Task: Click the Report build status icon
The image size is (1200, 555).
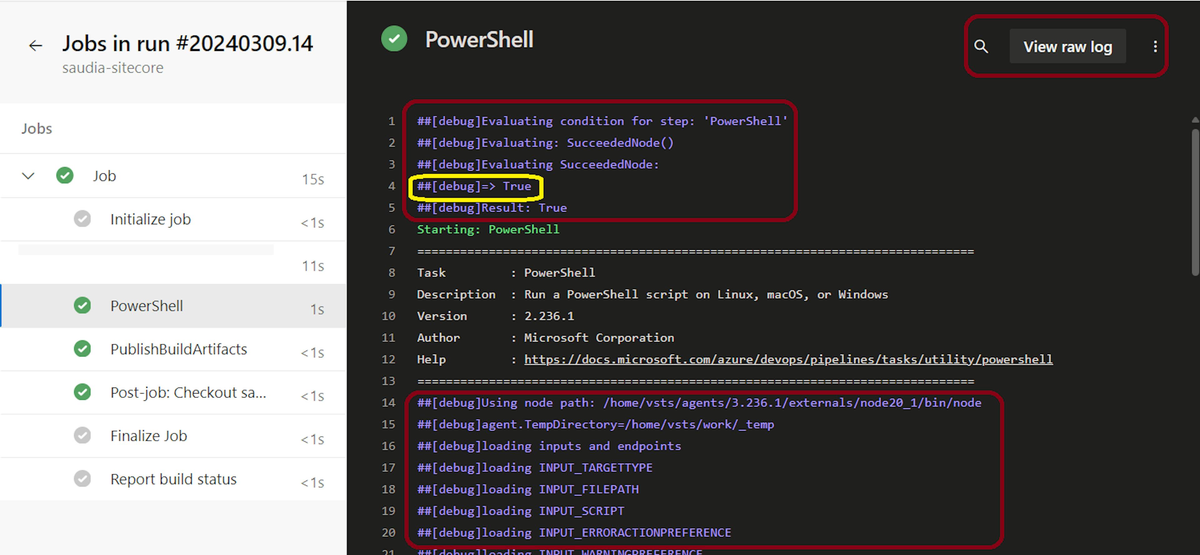Action: coord(82,479)
